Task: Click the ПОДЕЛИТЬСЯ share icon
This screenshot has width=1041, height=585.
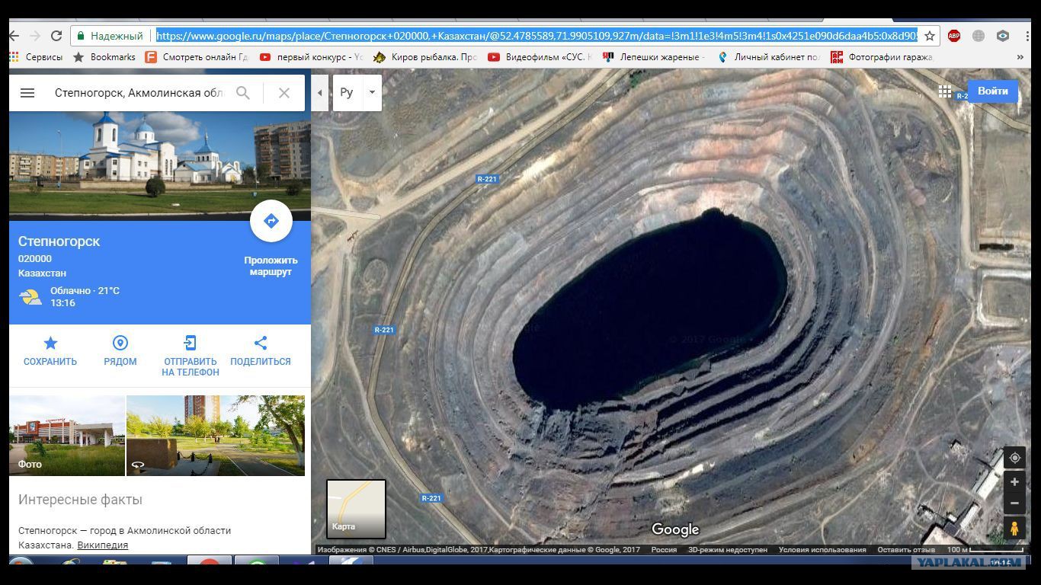Action: [x=261, y=344]
